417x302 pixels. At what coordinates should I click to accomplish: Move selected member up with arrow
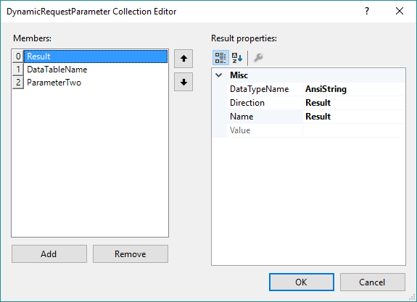(x=183, y=59)
